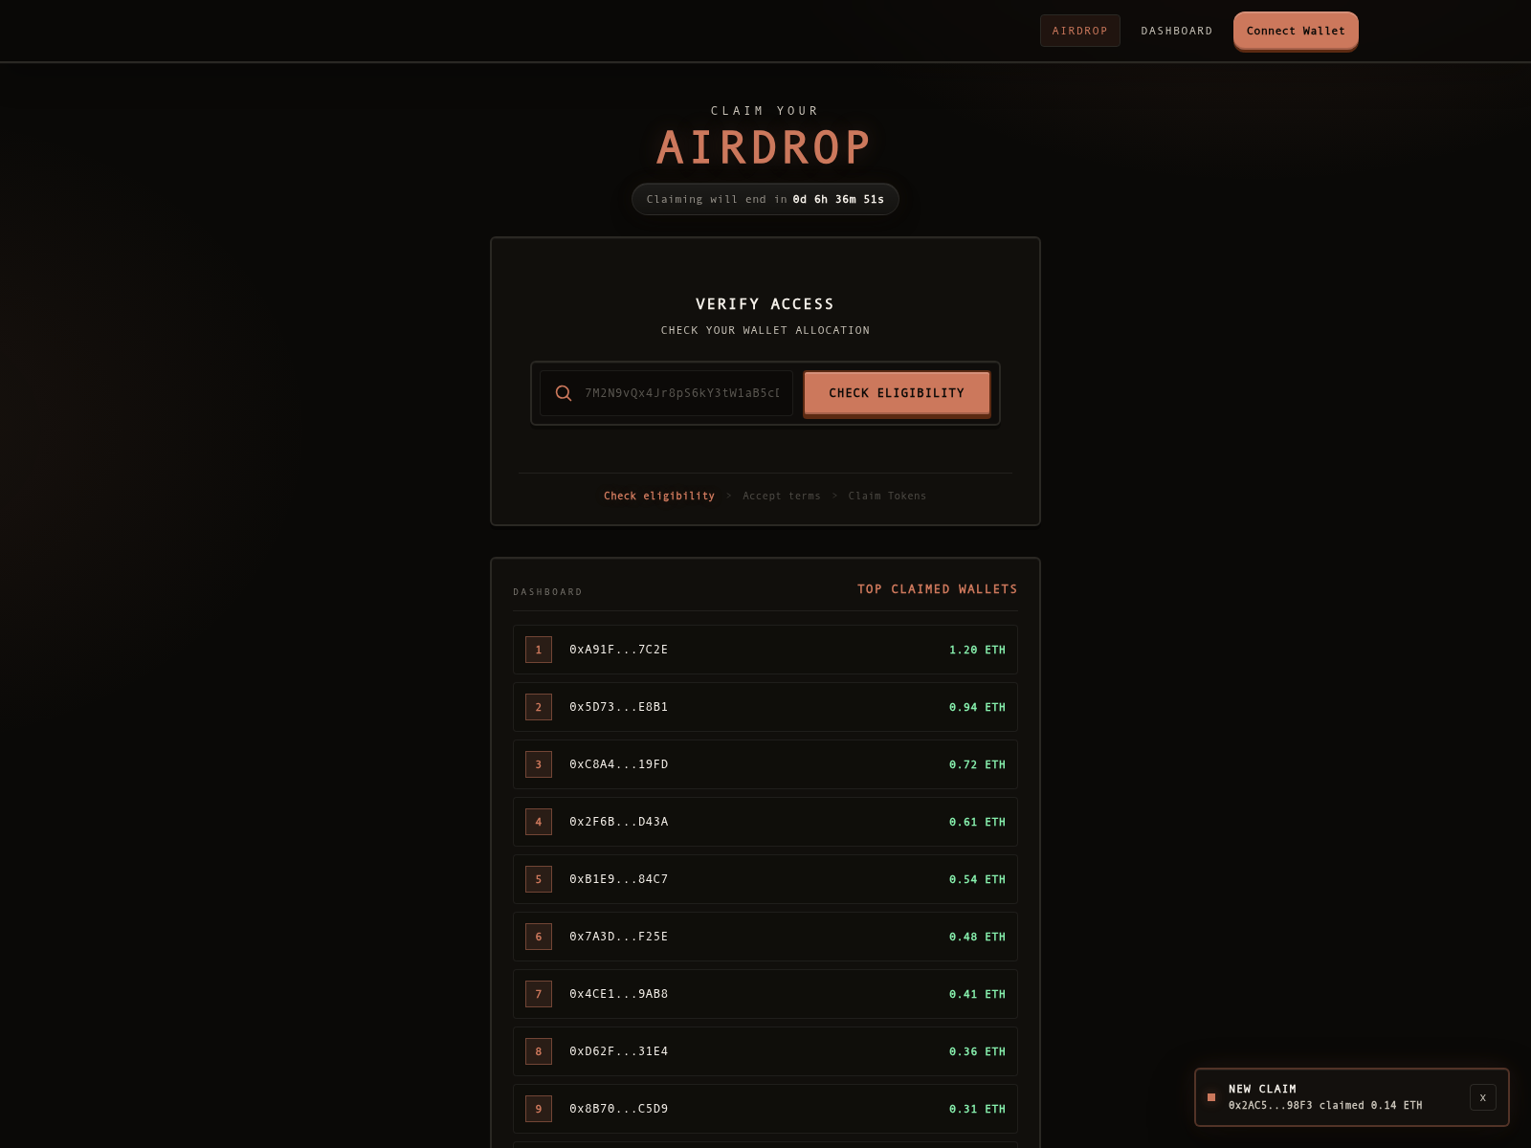The height and width of the screenshot is (1148, 1531).
Task: Select the Accept terms step
Action: pos(782,496)
